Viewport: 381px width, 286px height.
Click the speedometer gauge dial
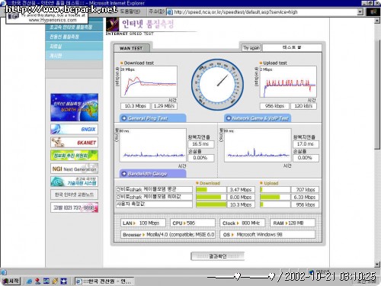(x=217, y=85)
